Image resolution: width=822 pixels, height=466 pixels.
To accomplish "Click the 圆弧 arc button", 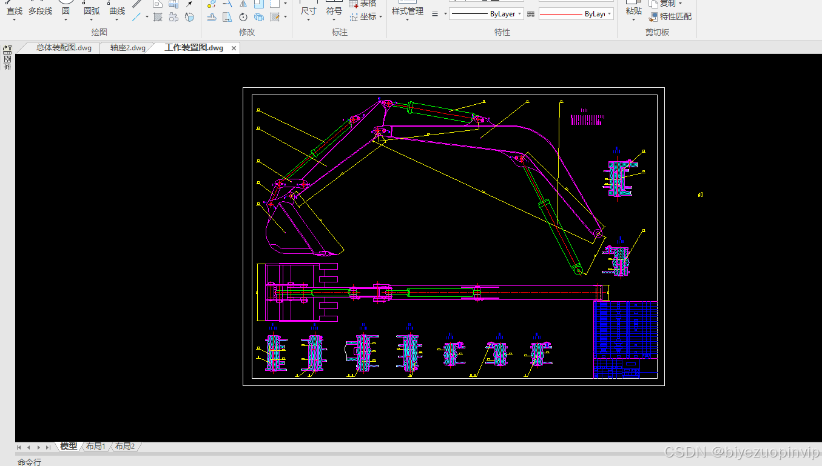I will [x=91, y=11].
